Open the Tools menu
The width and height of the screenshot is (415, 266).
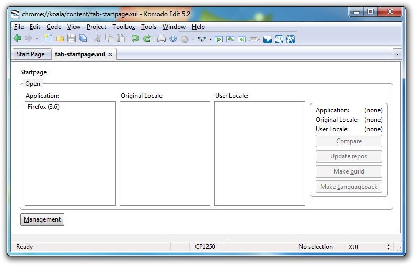148,27
